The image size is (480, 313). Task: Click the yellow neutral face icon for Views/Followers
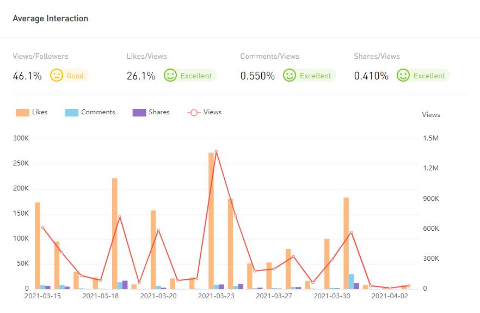(57, 76)
